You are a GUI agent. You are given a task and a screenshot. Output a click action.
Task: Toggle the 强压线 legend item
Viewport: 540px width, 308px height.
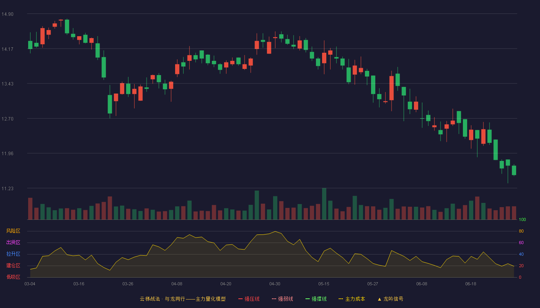coord(249,299)
